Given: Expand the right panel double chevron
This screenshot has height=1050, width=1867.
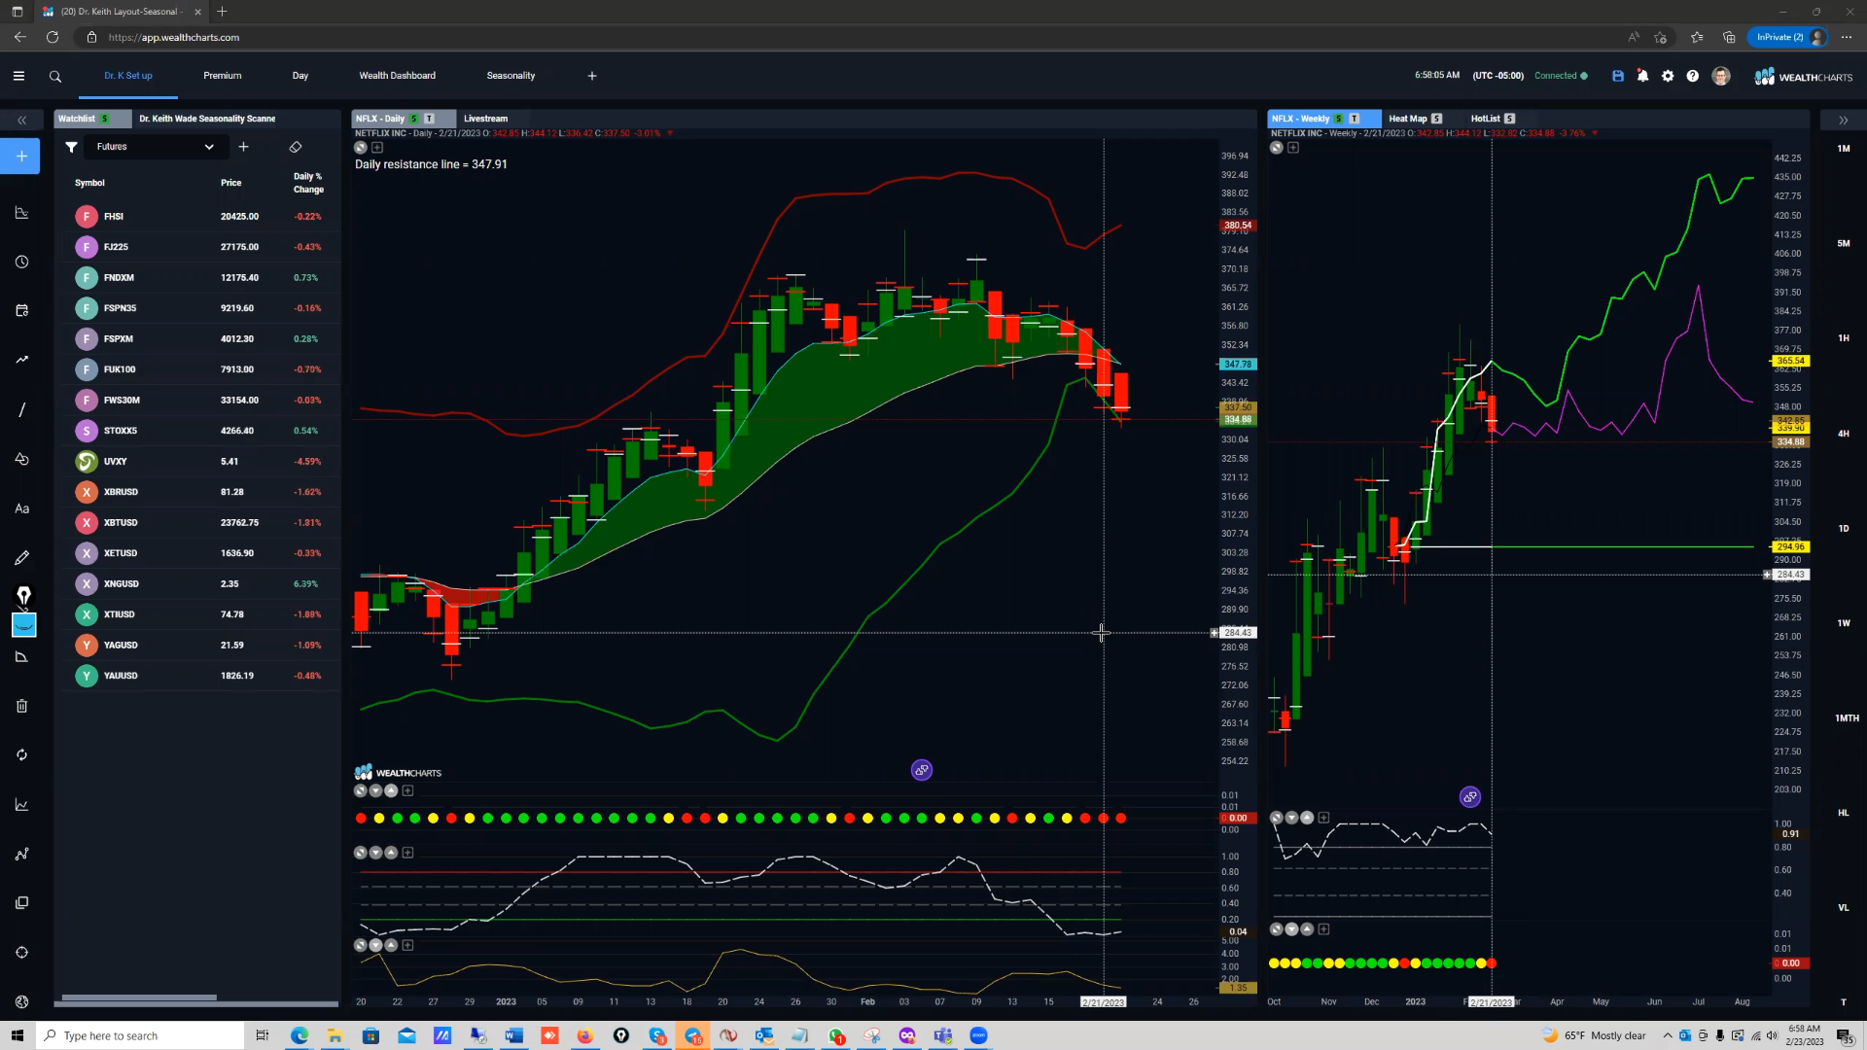Looking at the screenshot, I should point(1844,121).
